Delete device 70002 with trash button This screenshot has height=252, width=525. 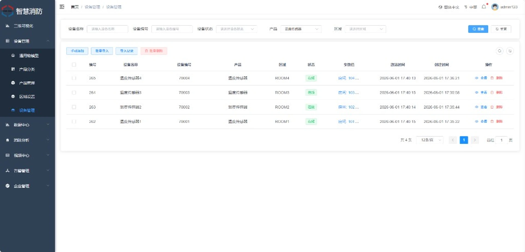(497, 107)
